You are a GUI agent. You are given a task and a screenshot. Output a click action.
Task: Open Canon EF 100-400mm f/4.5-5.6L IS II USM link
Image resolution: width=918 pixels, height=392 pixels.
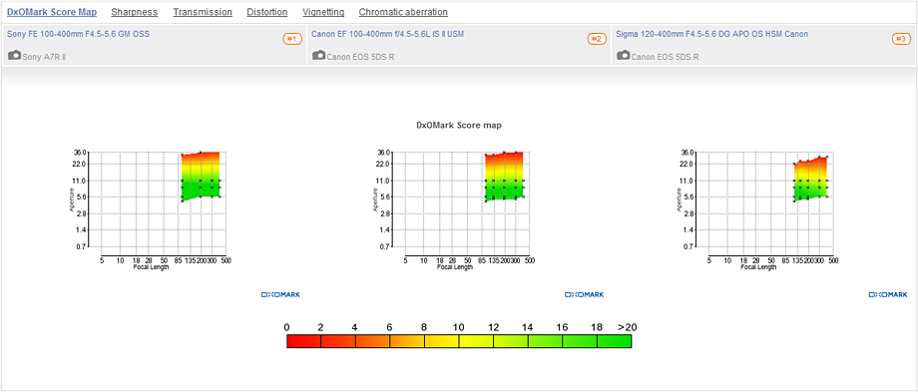[387, 34]
